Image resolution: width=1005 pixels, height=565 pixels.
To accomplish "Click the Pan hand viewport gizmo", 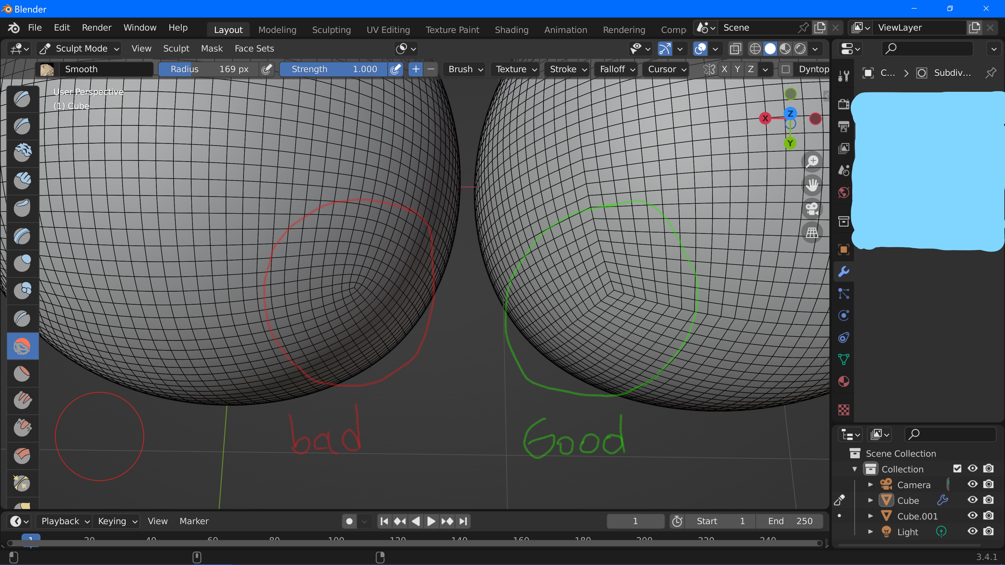I will [812, 185].
